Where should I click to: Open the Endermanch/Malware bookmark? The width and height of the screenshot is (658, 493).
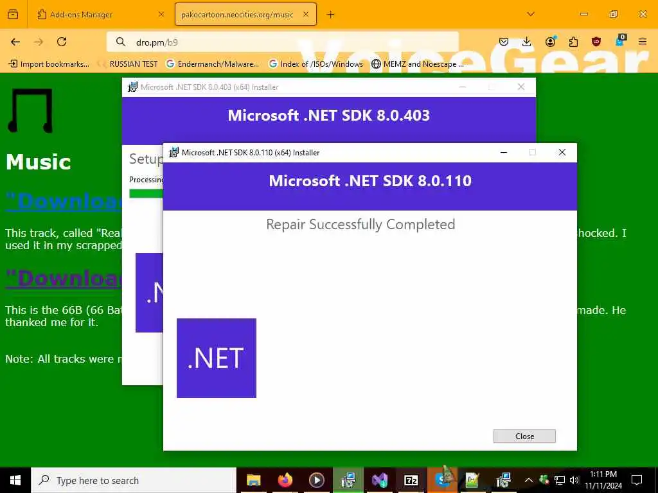(212, 64)
